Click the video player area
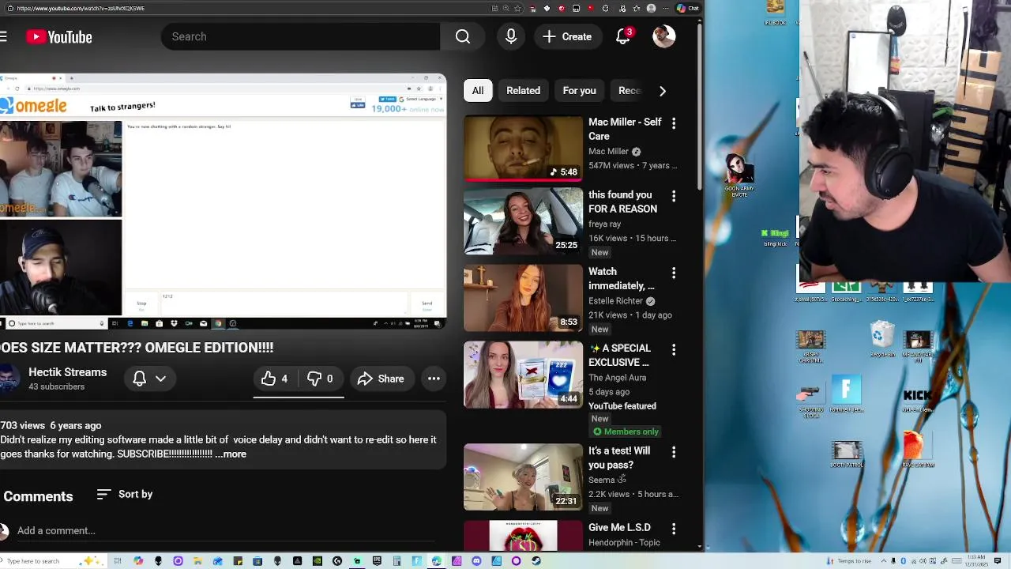Image resolution: width=1011 pixels, height=569 pixels. click(x=223, y=202)
